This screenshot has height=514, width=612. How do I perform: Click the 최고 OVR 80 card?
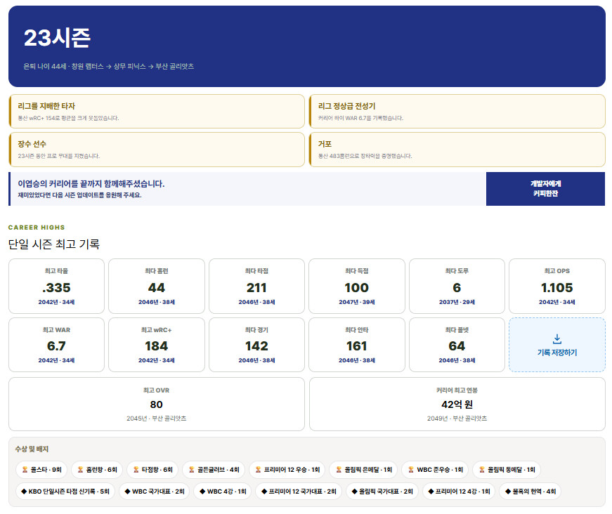157,404
